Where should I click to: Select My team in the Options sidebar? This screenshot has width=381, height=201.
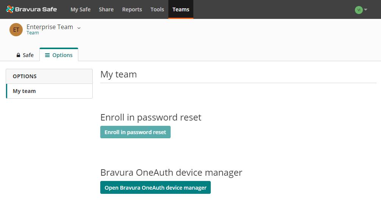click(x=24, y=91)
